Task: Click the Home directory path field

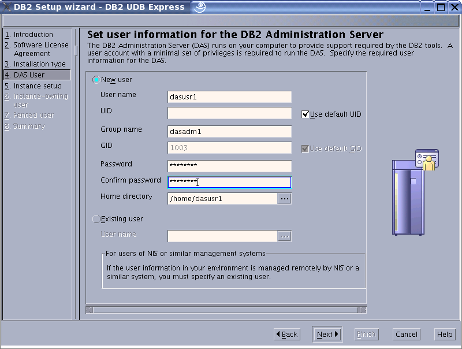Action: click(222, 199)
